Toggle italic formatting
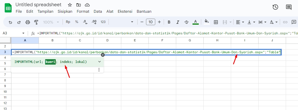The image size is (298, 110). point(178,22)
